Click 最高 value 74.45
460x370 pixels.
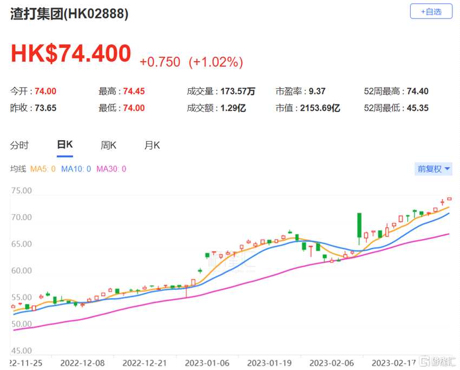pyautogui.click(x=134, y=91)
